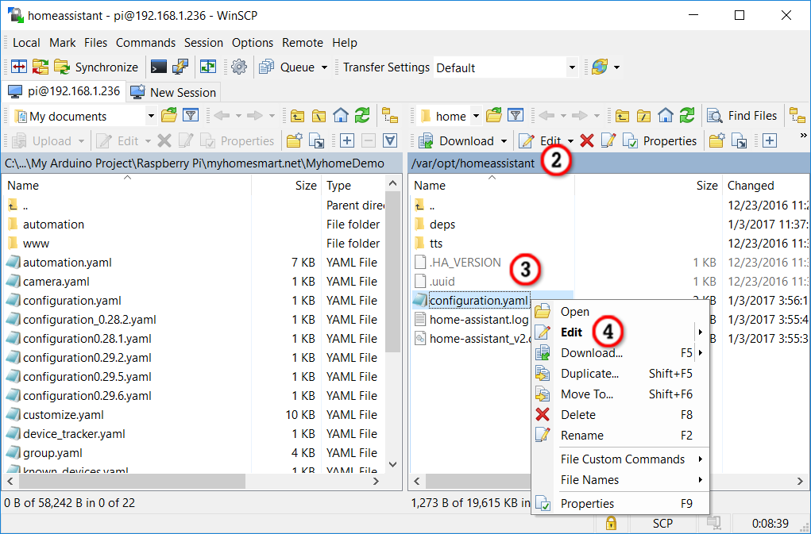Expand the remote Edit dropdown arrow
811x534 pixels.
click(x=570, y=141)
